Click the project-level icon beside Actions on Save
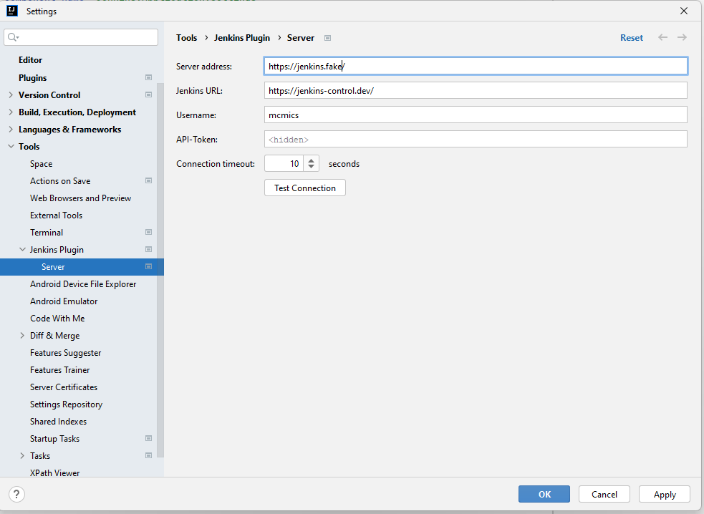Image resolution: width=704 pixels, height=514 pixels. [149, 181]
